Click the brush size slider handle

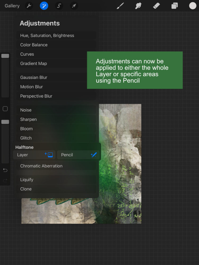click(5, 56)
